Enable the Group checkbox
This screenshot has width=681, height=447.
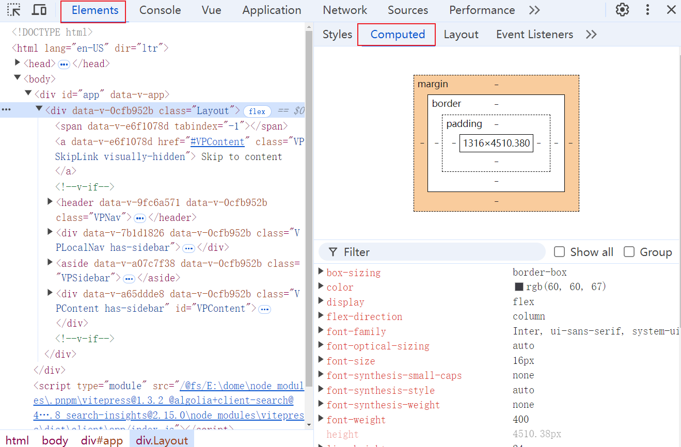pyautogui.click(x=629, y=252)
